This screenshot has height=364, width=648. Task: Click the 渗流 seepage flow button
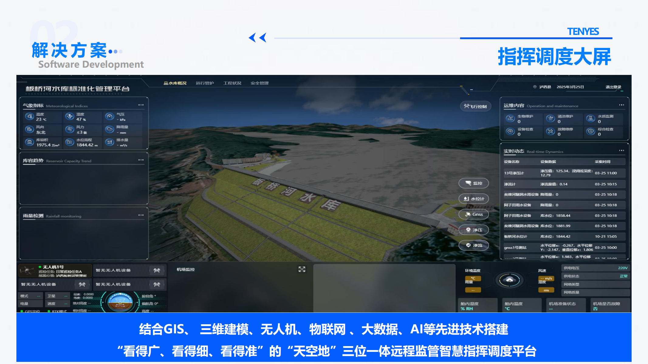click(474, 245)
